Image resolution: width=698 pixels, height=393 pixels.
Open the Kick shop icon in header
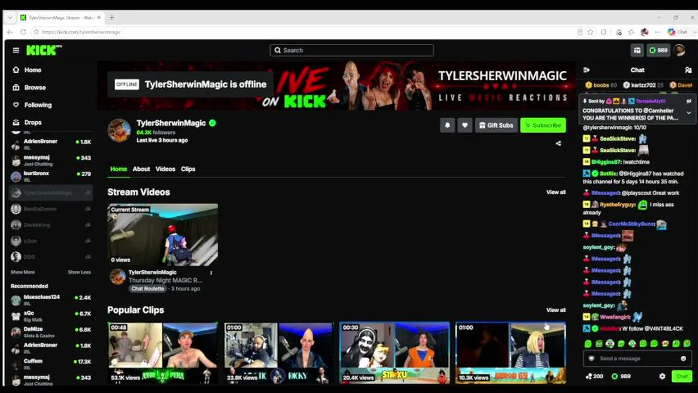(637, 50)
